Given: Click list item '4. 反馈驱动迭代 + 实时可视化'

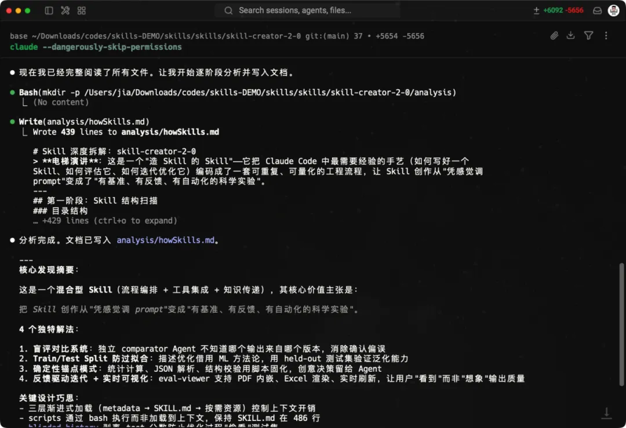Looking at the screenshot, I should click(272, 379).
